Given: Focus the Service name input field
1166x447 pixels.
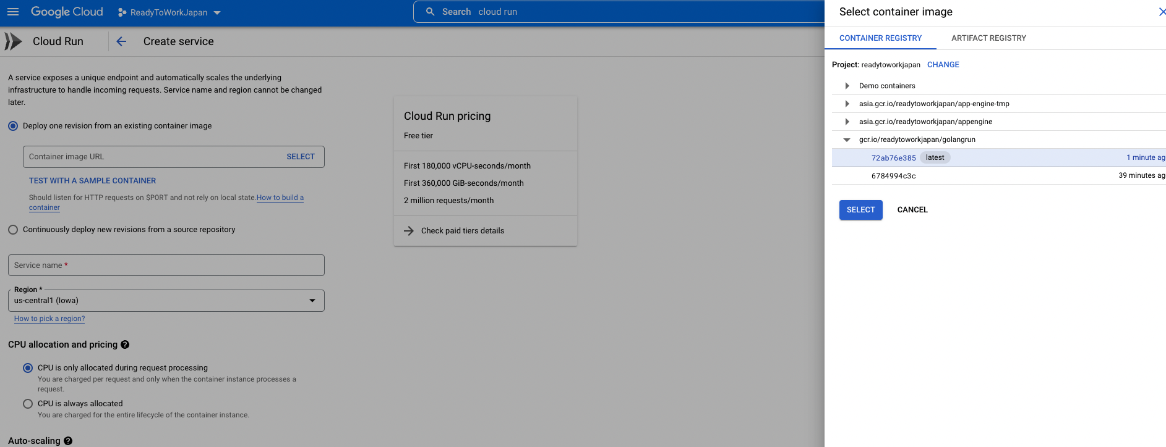Looking at the screenshot, I should (166, 265).
